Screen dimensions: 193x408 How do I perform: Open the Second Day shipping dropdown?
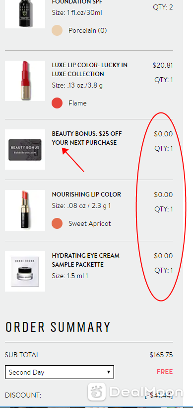(60, 372)
